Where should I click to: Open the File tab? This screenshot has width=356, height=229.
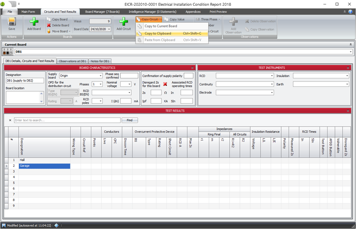point(10,12)
